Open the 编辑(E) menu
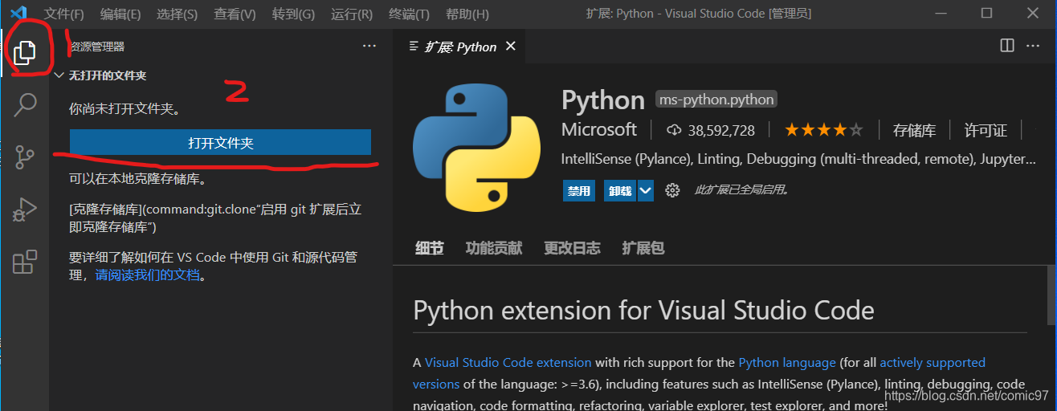Viewport: 1057px width, 411px height. coord(120,14)
